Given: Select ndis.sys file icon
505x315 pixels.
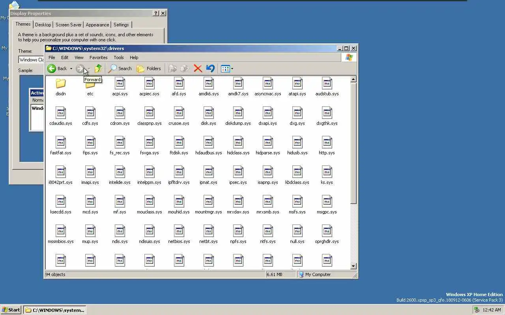Looking at the screenshot, I should pyautogui.click(x=120, y=231).
